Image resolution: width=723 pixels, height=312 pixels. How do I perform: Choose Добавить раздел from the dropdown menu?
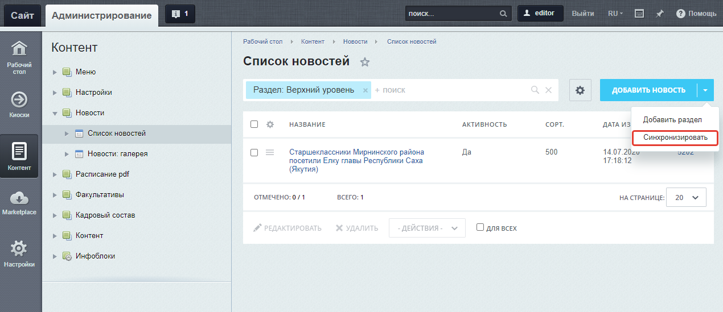672,120
